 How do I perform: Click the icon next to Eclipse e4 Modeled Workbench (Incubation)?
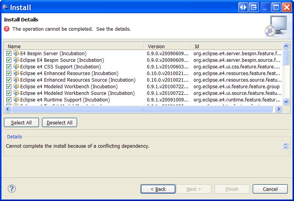pyautogui.click(x=16, y=86)
